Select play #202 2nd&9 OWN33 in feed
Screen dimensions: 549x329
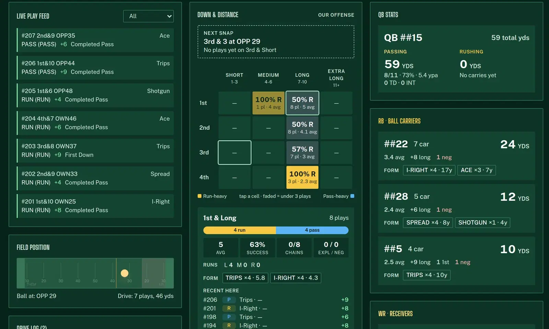(x=95, y=179)
